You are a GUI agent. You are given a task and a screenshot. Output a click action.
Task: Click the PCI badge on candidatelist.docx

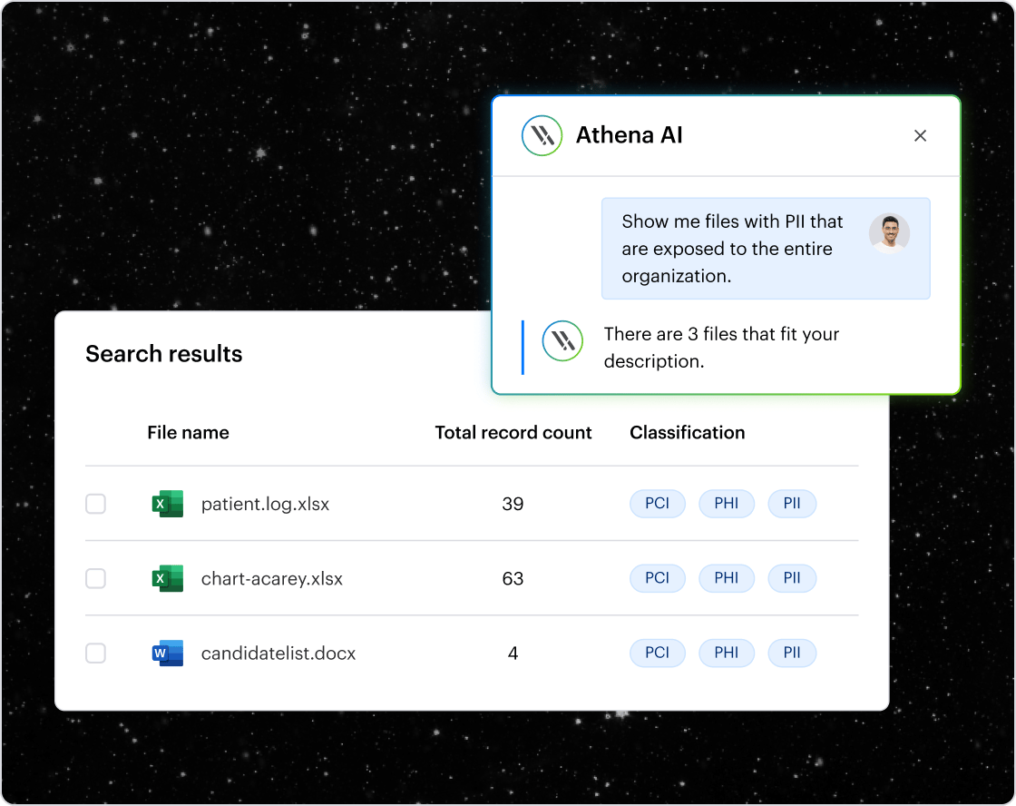click(x=657, y=653)
